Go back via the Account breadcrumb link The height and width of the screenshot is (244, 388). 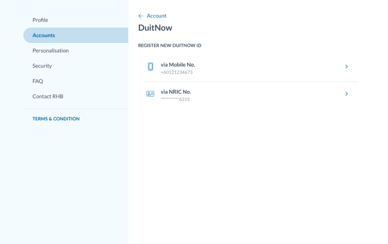(156, 16)
